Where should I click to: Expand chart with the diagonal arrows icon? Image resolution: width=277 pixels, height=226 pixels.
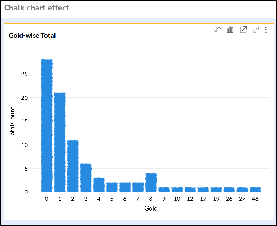pyautogui.click(x=256, y=30)
